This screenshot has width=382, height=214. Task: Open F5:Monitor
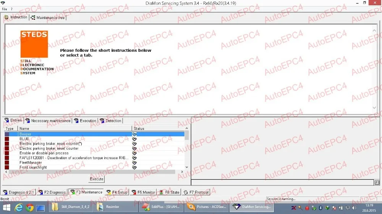pos(143,192)
